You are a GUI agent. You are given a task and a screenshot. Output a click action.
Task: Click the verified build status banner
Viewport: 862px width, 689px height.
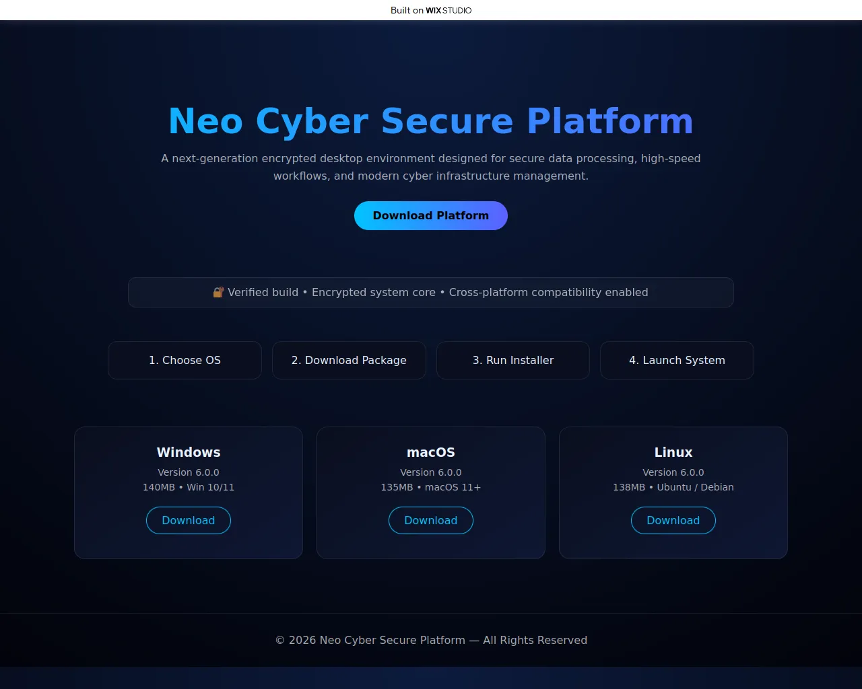(x=431, y=292)
